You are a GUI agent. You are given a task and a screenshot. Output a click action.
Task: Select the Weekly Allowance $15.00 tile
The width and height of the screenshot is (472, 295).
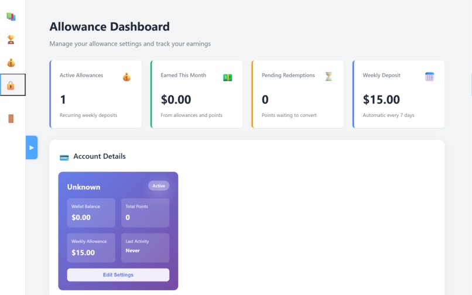[91, 248]
